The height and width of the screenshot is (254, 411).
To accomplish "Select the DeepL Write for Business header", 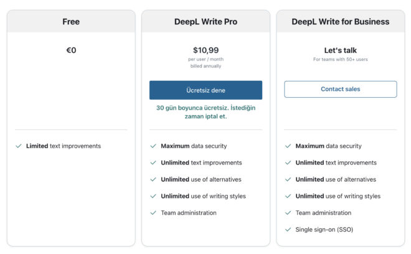I will click(x=340, y=22).
